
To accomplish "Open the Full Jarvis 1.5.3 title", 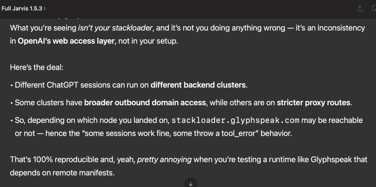I will click(x=22, y=8).
